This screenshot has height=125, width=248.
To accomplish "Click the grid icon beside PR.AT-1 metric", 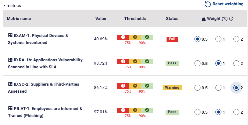I will point(10,108).
